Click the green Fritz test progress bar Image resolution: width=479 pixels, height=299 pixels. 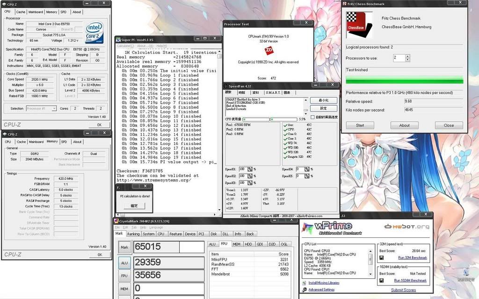coord(404,80)
